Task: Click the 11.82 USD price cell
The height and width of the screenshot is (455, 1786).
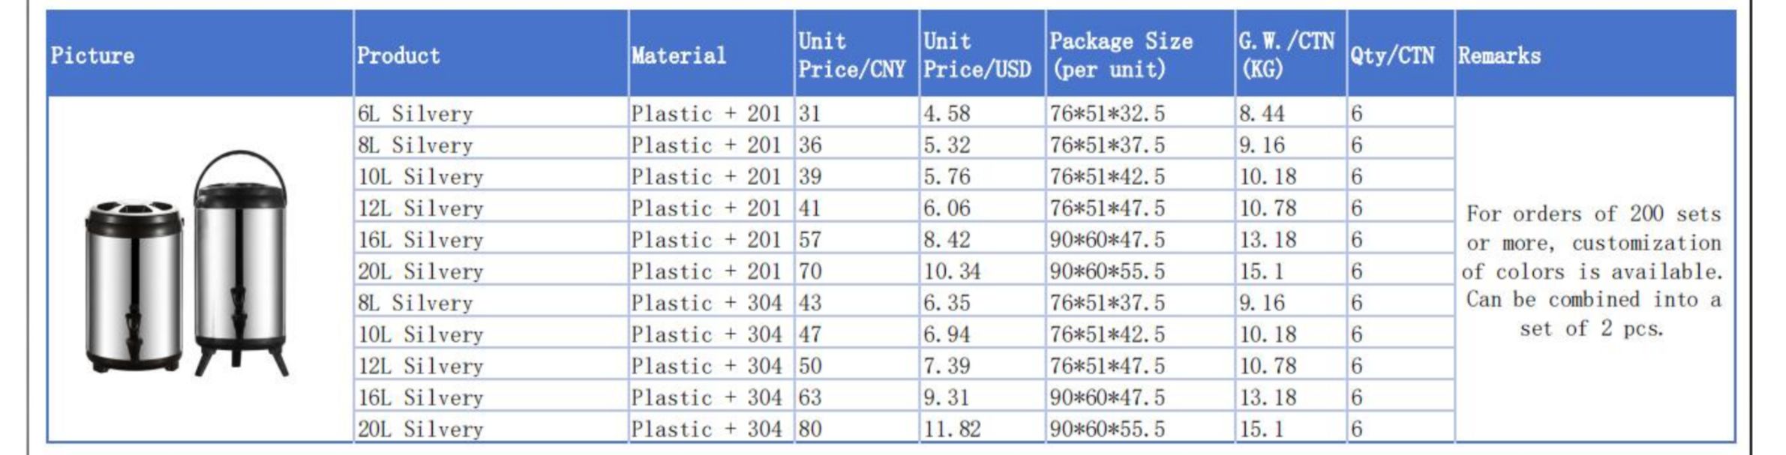Action: pyautogui.click(x=982, y=428)
